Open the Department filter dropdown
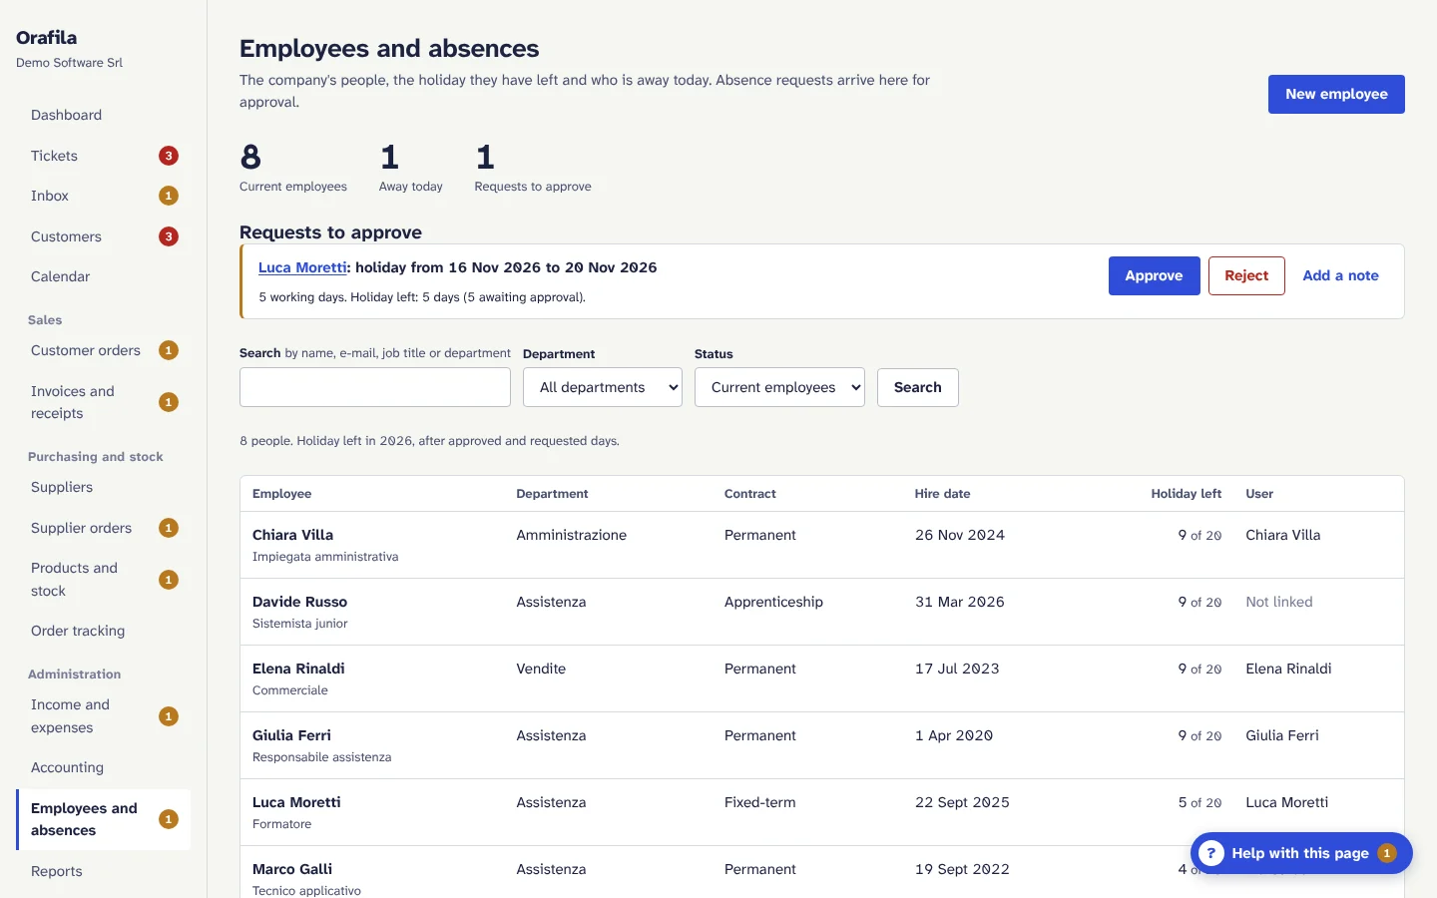 coord(603,387)
